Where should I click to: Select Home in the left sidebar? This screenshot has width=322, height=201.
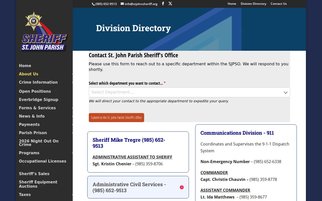[x=25, y=66]
